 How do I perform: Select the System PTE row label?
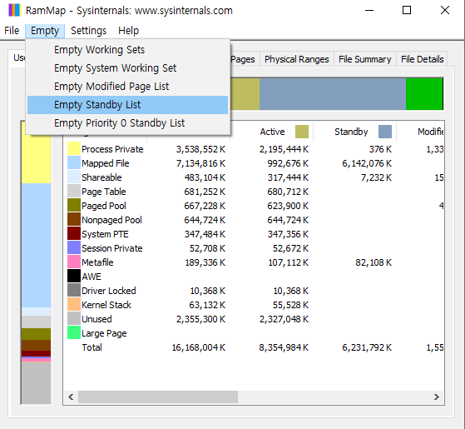click(106, 234)
